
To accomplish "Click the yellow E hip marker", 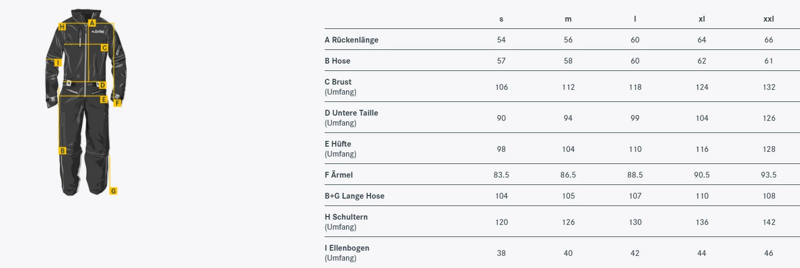I will coord(104,99).
